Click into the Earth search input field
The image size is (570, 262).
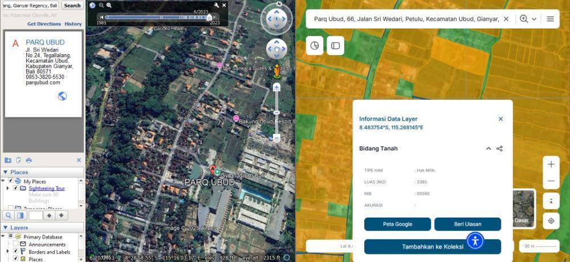coord(30,6)
